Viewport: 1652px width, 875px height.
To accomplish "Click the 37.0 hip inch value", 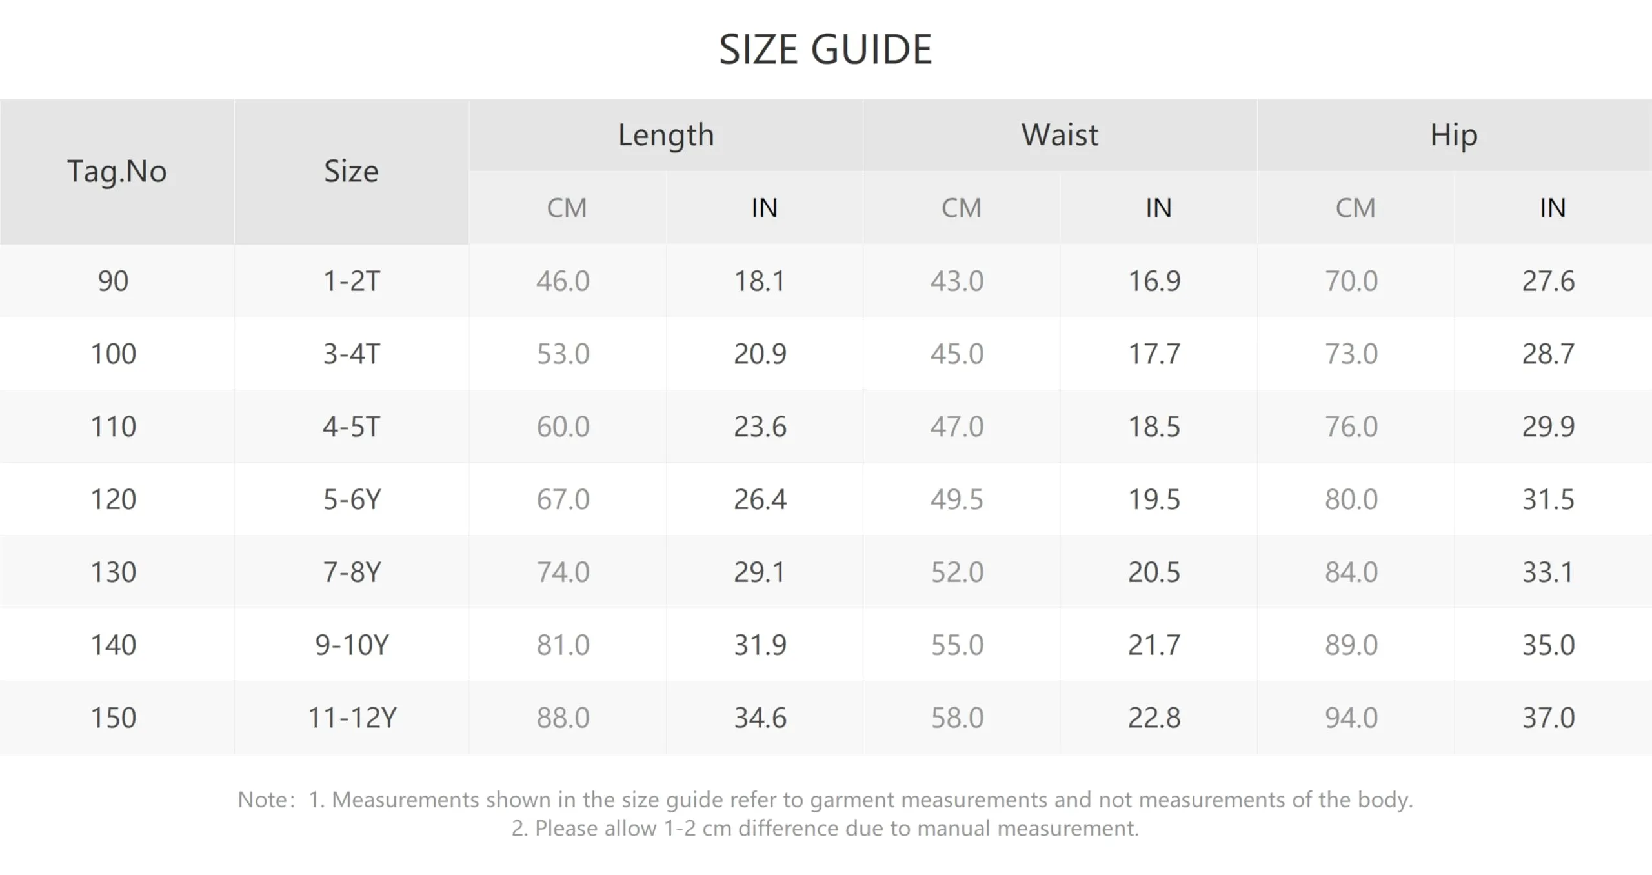I will click(1549, 718).
